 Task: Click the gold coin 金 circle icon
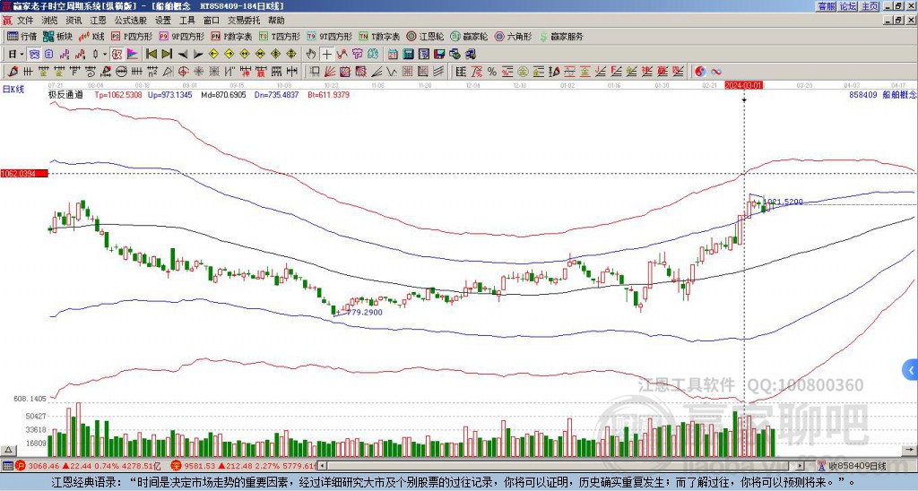click(523, 72)
